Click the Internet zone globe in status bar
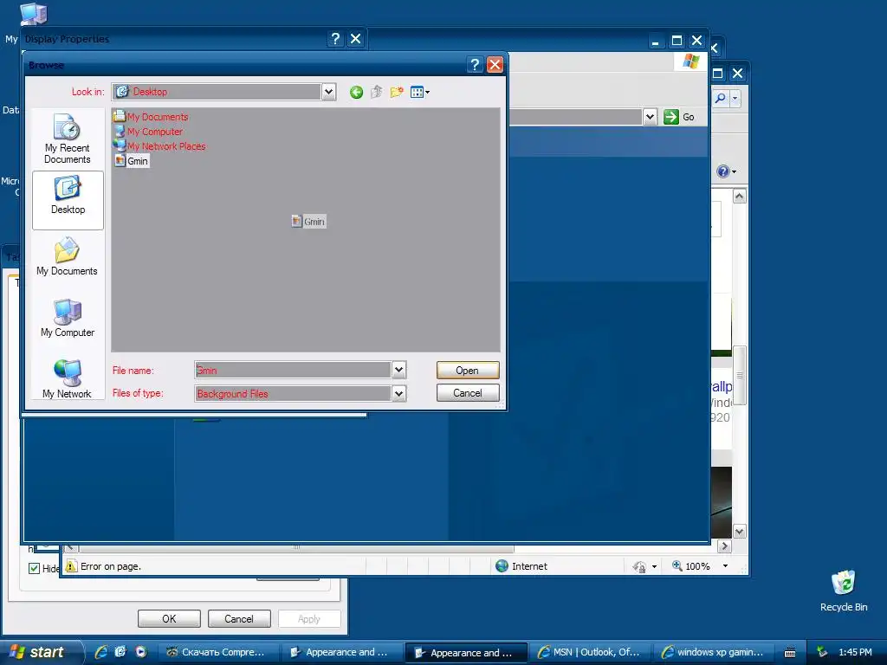Viewport: 887px width, 665px height. [x=502, y=566]
